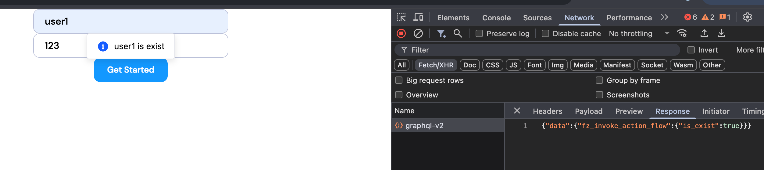Open the network search magnifier
Image resolution: width=764 pixels, height=170 pixels.
coord(458,33)
